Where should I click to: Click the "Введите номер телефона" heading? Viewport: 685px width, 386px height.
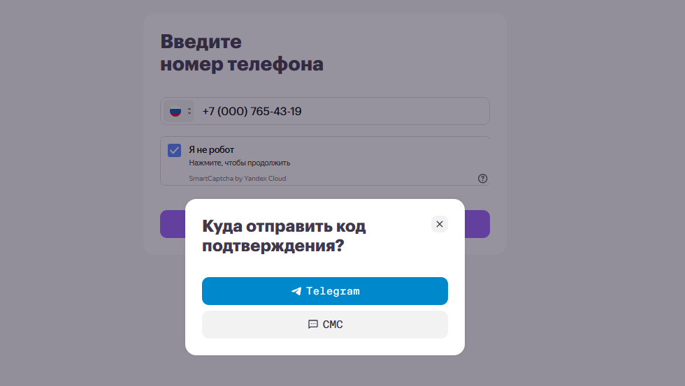(x=242, y=53)
